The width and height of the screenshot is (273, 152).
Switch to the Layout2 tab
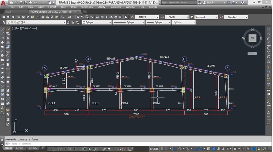[x=33, y=148]
